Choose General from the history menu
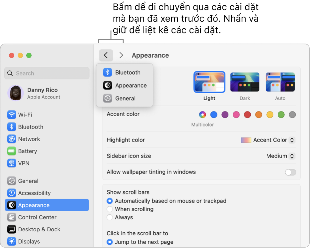The width and height of the screenshot is (310, 248). (x=125, y=98)
